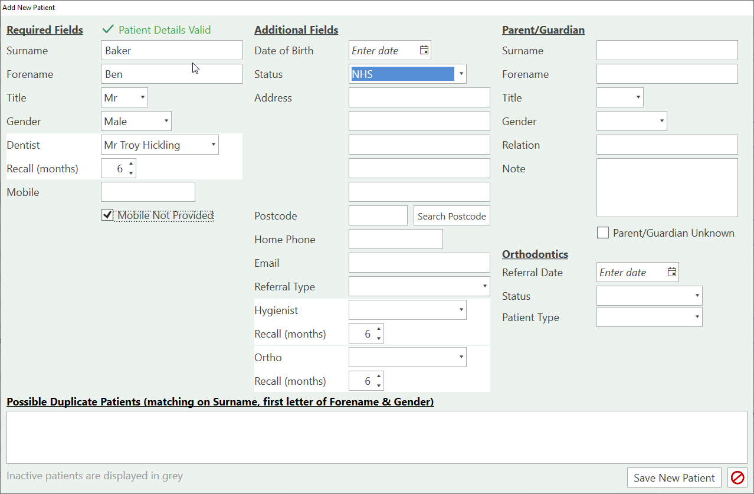Increase the Ortho recall months value
Viewport: 754px width, 494px height.
pyautogui.click(x=379, y=377)
